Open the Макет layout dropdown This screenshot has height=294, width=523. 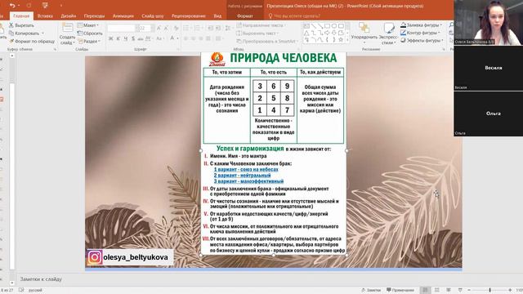[x=88, y=25]
